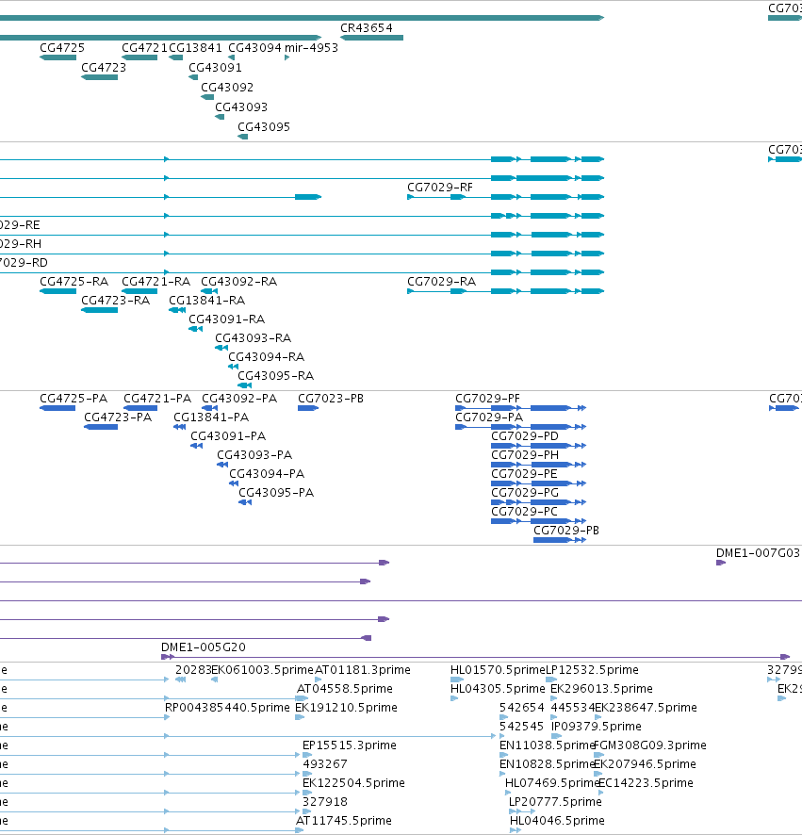Open the CG43095 gene label
802x835 pixels.
pos(264,126)
